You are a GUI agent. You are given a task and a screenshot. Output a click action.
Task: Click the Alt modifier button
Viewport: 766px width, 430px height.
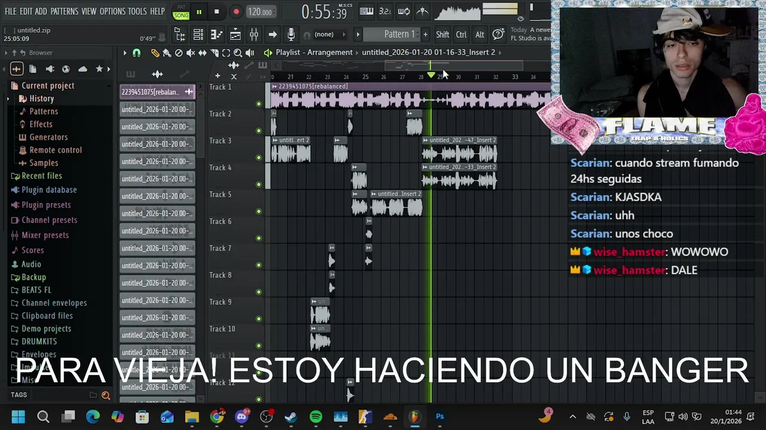click(x=480, y=35)
